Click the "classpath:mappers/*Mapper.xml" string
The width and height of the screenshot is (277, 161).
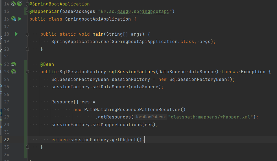pos(211,117)
